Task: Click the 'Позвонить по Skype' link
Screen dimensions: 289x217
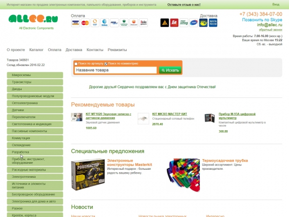Action: pos(263,20)
